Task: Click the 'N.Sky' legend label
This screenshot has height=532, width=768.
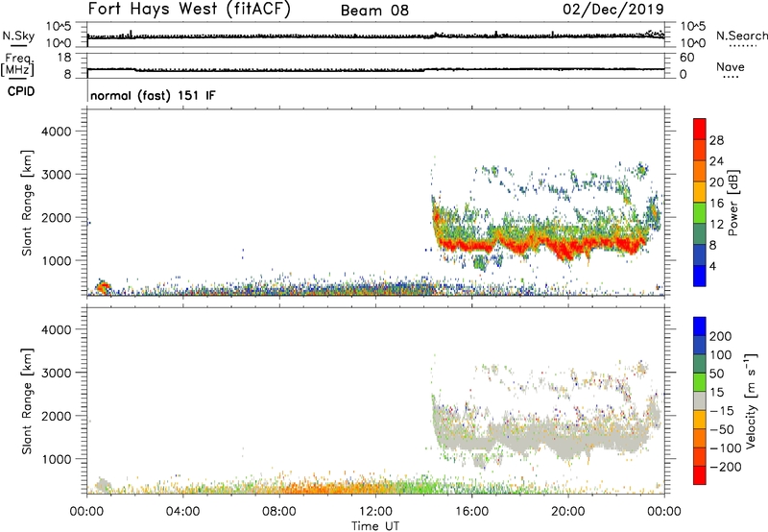Action: [18, 36]
